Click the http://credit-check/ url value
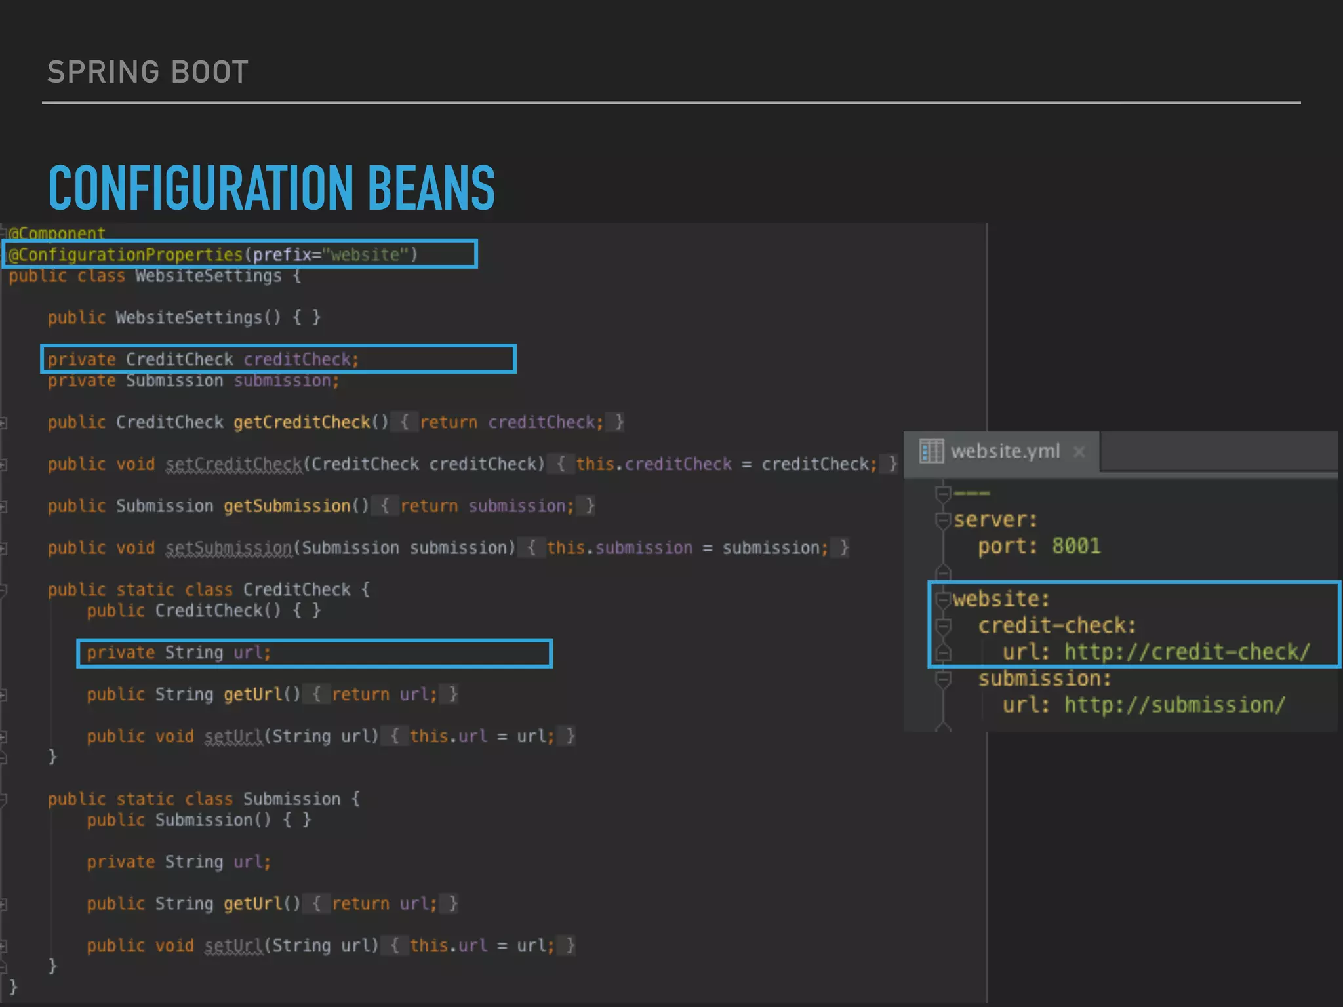 (1186, 652)
